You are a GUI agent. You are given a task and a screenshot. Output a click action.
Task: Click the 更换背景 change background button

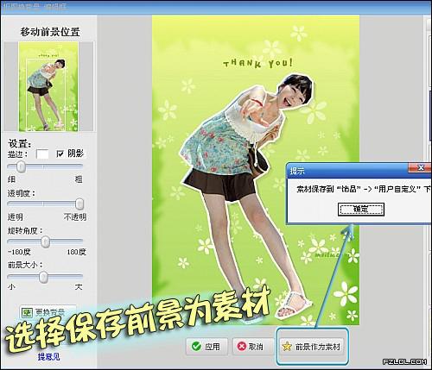[48, 312]
